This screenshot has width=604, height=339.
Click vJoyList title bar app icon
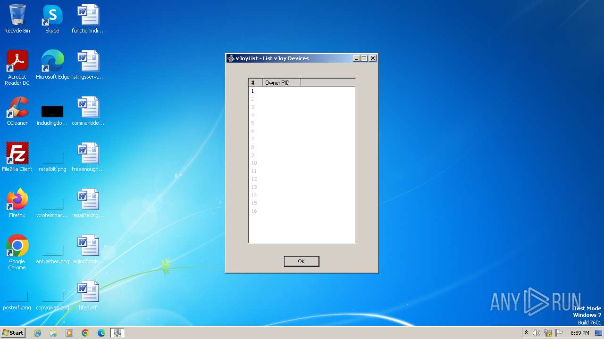coord(231,58)
